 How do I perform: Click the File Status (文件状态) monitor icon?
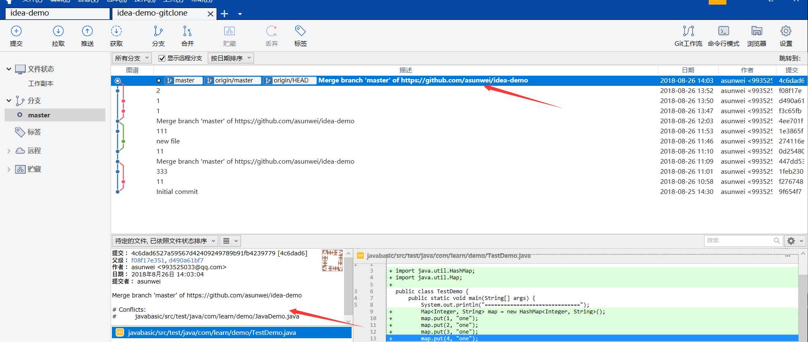point(20,69)
